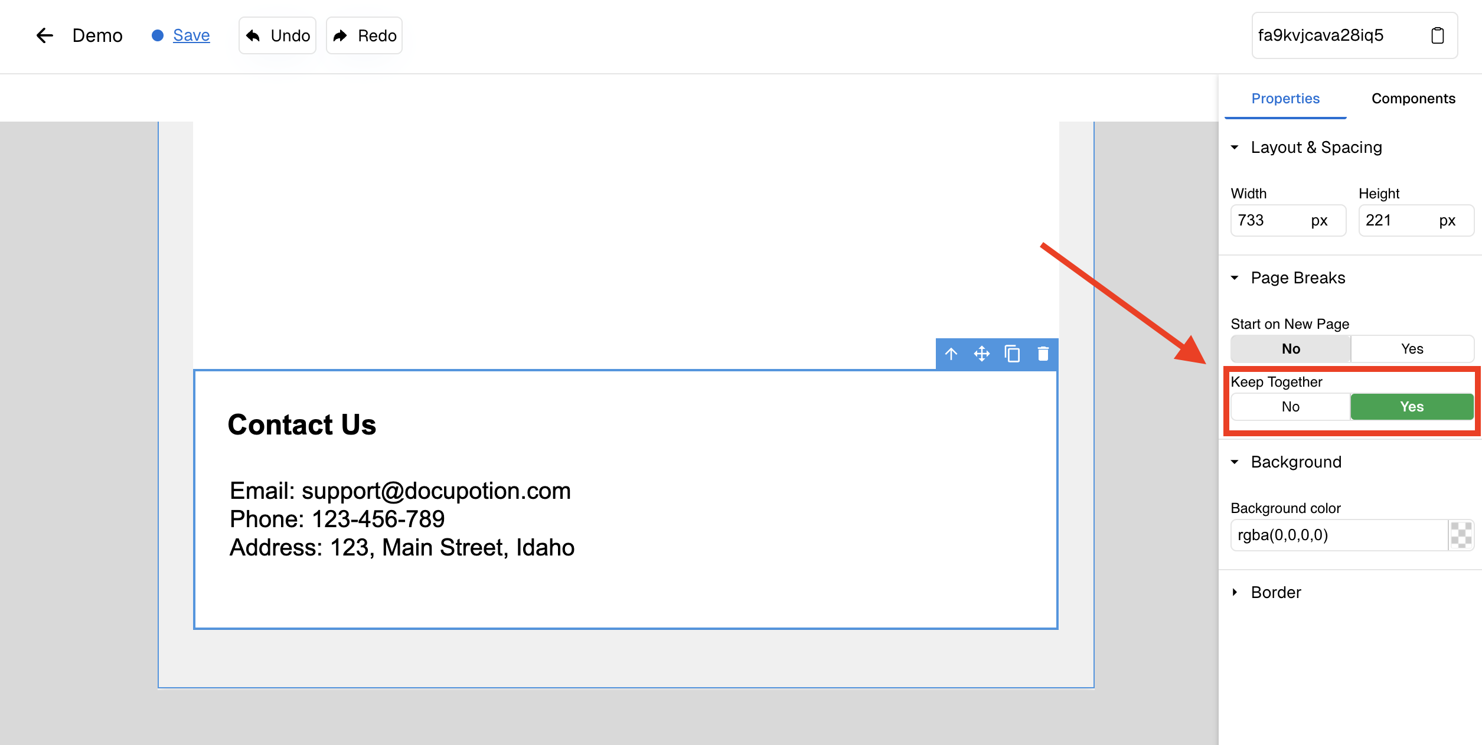Set Start on New Page to Yes

pyautogui.click(x=1412, y=349)
